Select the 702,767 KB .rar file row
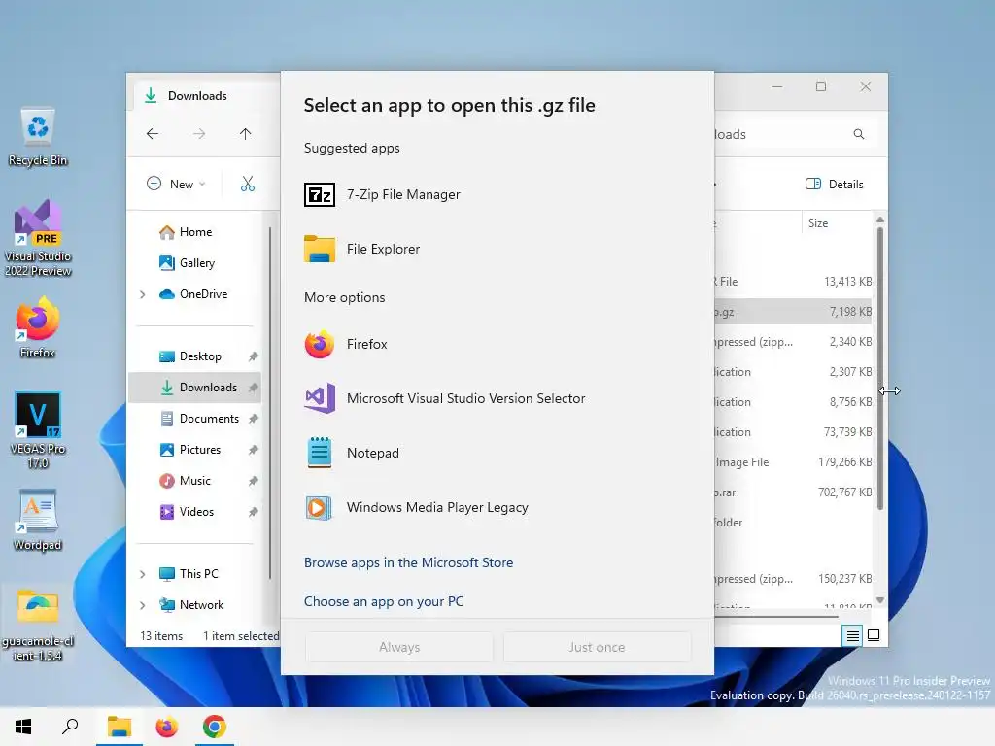The height and width of the screenshot is (746, 995). [793, 492]
